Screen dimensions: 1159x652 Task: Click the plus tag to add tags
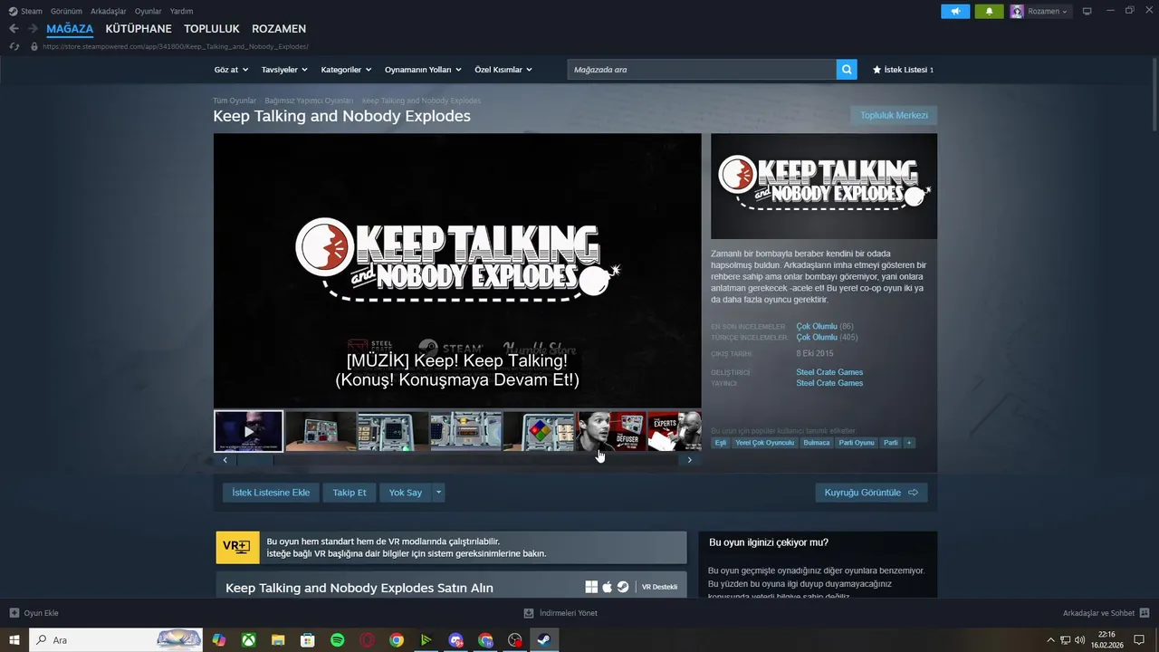909,443
